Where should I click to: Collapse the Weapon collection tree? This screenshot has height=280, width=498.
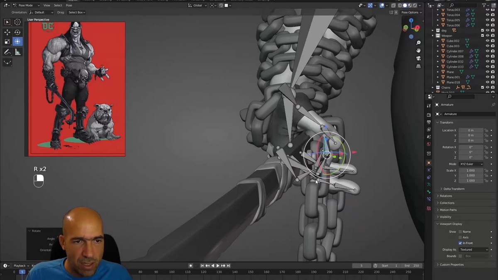432,36
